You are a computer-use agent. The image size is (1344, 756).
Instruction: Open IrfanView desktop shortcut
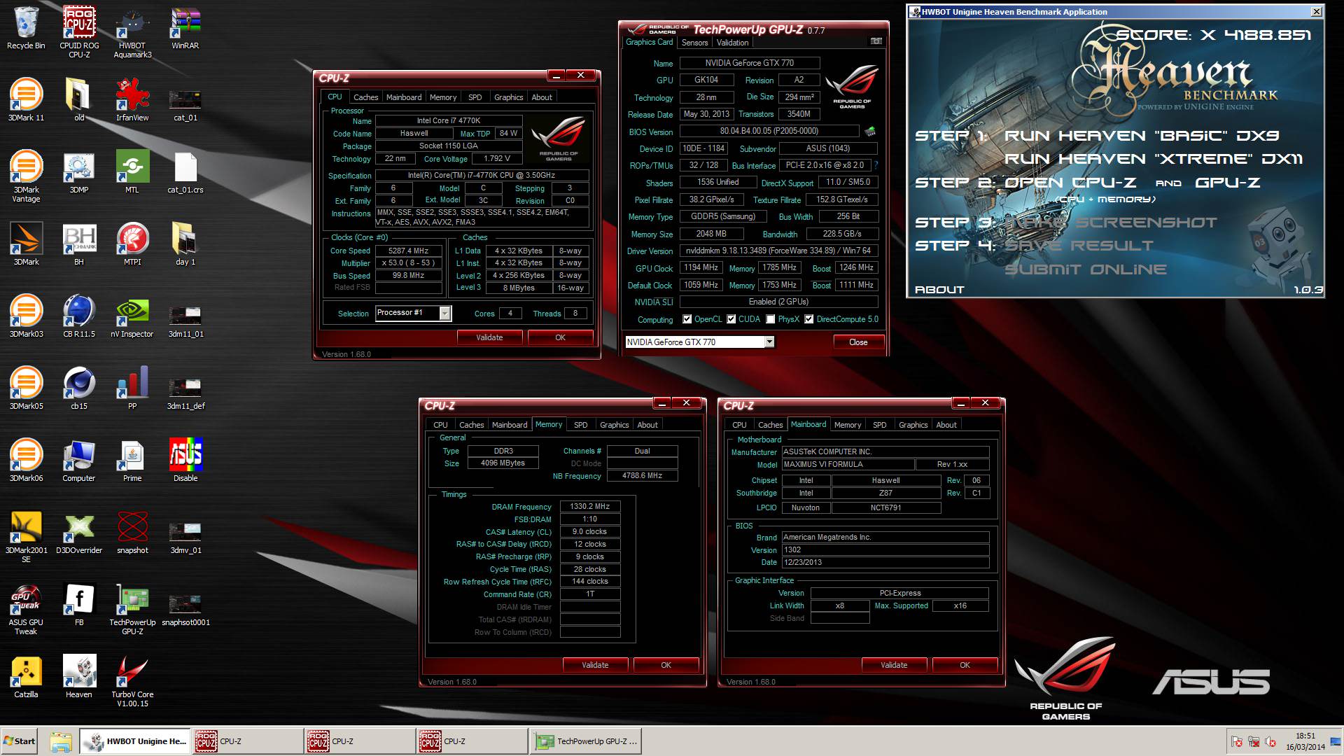tap(132, 100)
